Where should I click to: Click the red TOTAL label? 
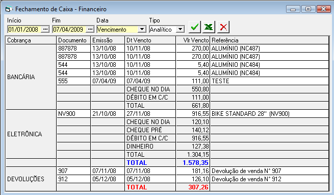(150, 187)
